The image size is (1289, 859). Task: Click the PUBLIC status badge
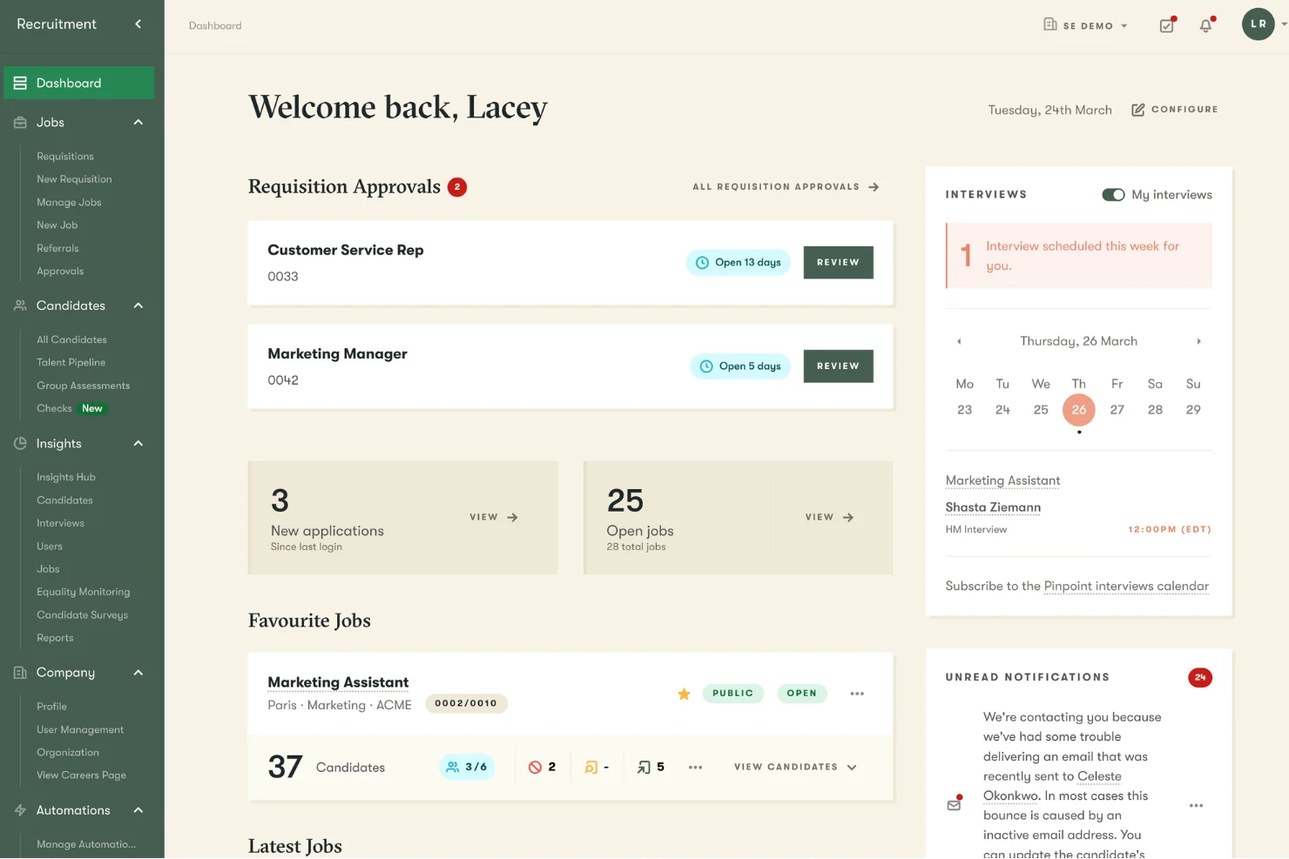click(x=732, y=694)
